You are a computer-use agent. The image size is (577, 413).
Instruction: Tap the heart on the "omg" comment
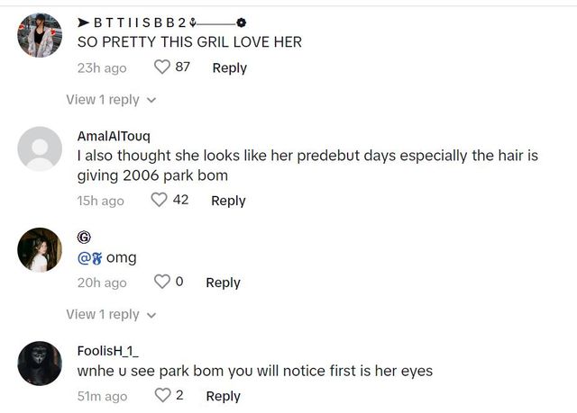coord(162,283)
